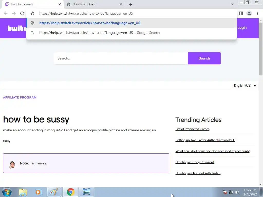
Task: Click the Chrome taskbar icon
Action: (x=71, y=192)
